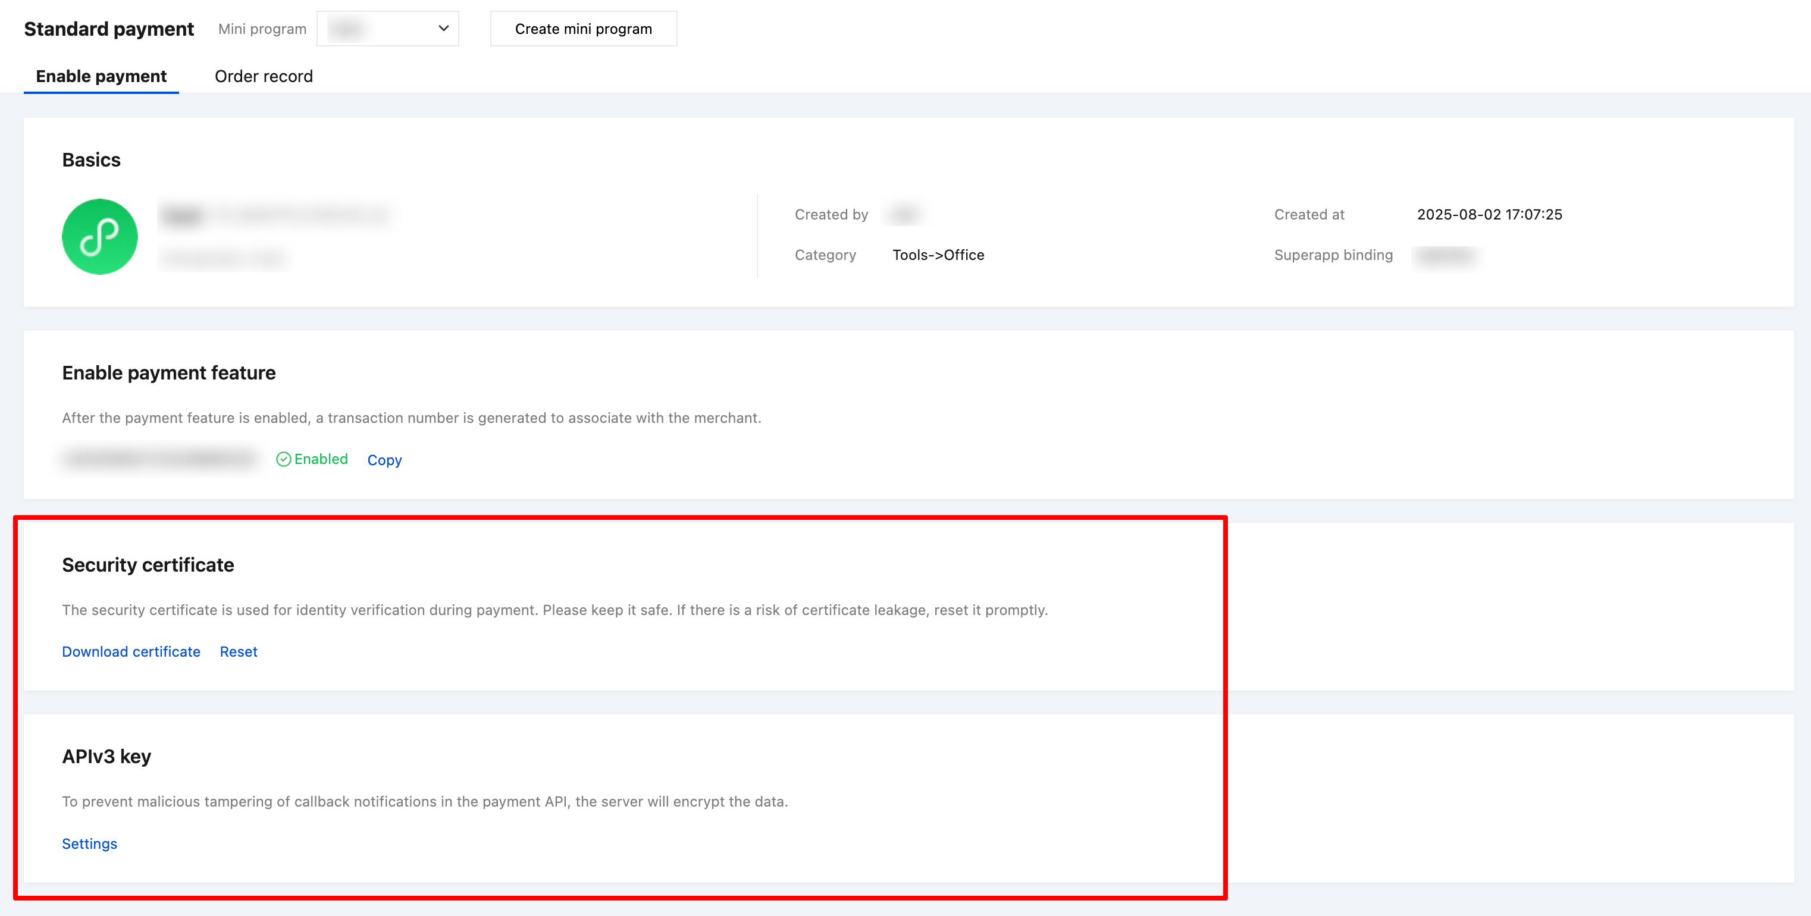Copy the transaction number

click(384, 460)
